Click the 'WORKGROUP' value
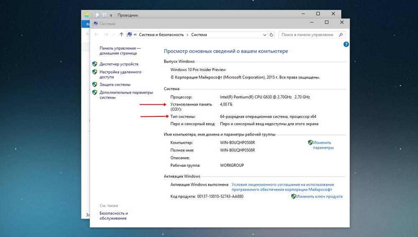418x237 pixels. point(232,165)
